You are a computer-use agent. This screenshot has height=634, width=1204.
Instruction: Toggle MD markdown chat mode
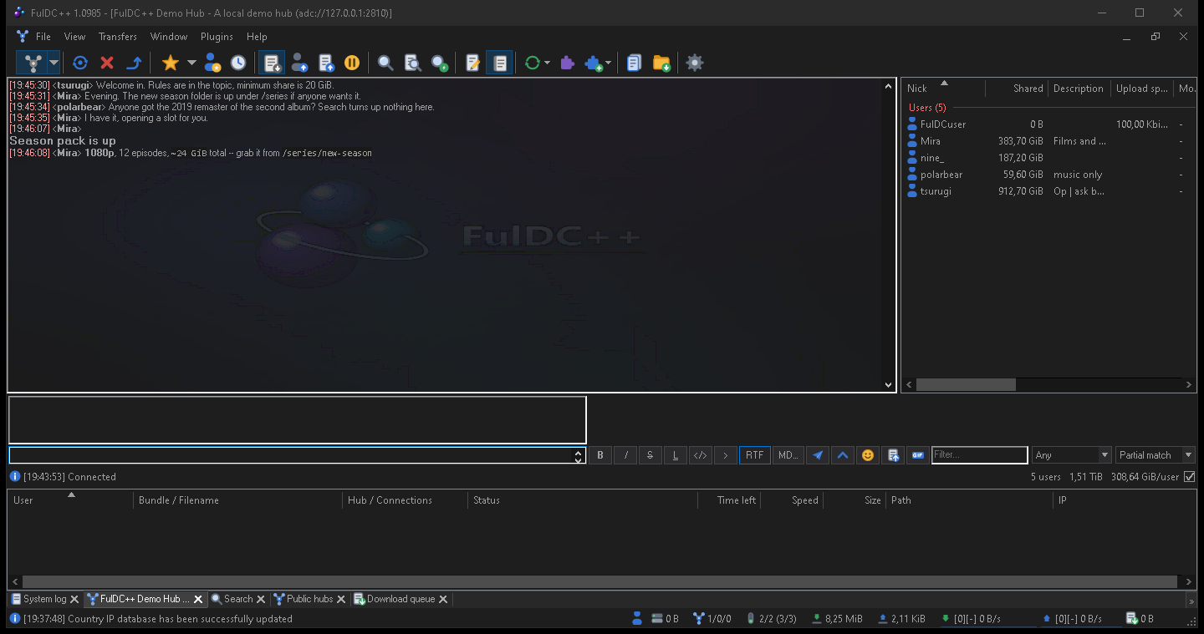788,455
